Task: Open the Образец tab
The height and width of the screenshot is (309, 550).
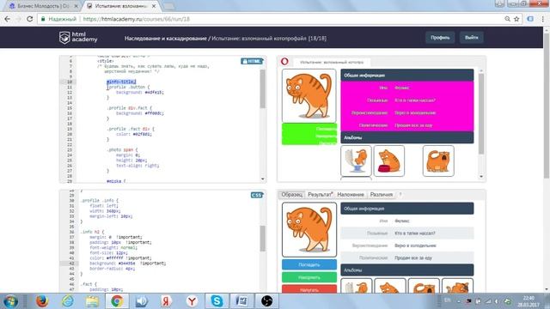Action: pos(292,195)
